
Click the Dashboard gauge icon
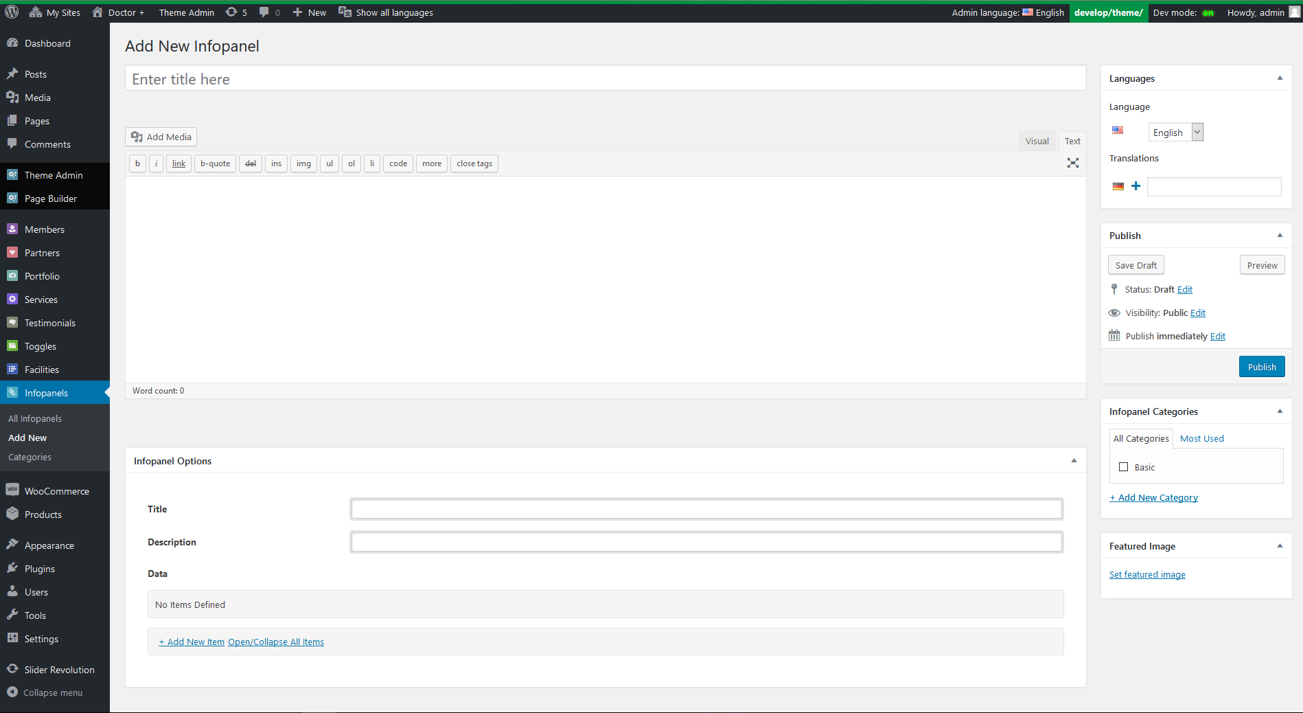point(12,43)
